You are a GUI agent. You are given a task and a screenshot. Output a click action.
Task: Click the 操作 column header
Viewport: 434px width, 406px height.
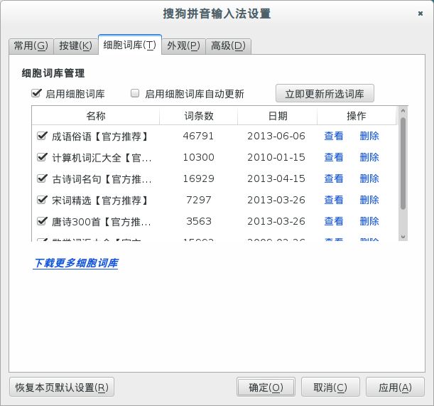click(x=357, y=116)
